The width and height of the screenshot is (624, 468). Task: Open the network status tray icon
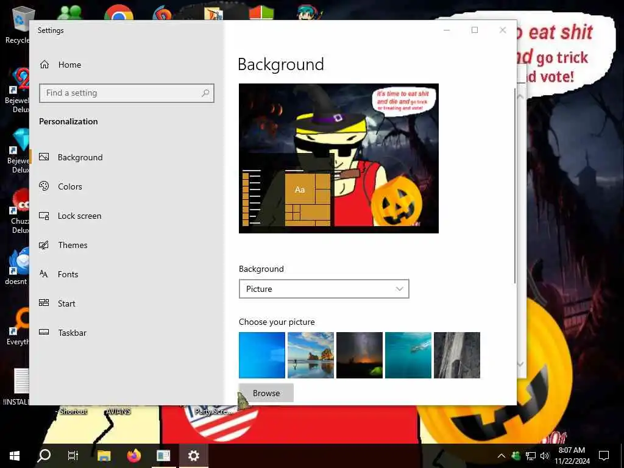coord(531,456)
